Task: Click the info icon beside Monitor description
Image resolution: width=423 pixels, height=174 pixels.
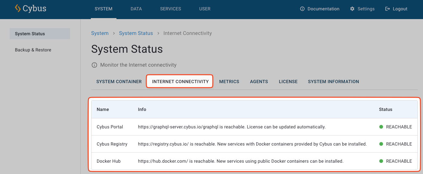Action: pyautogui.click(x=94, y=65)
